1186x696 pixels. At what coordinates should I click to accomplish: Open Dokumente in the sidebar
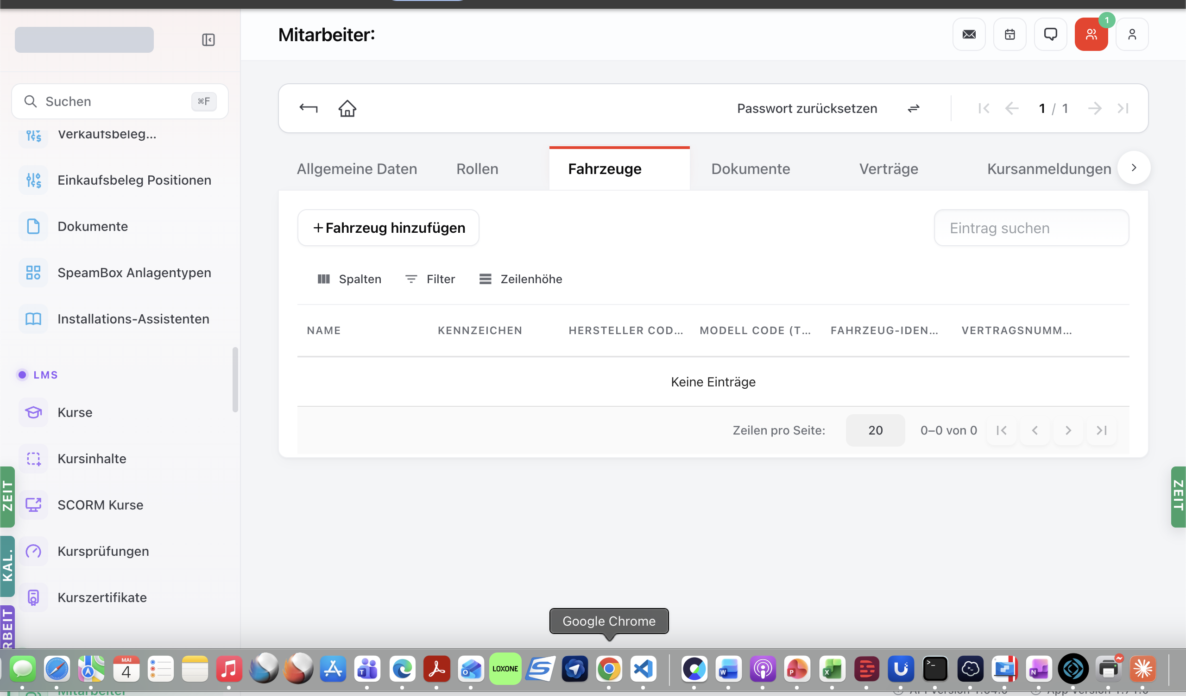click(120, 226)
